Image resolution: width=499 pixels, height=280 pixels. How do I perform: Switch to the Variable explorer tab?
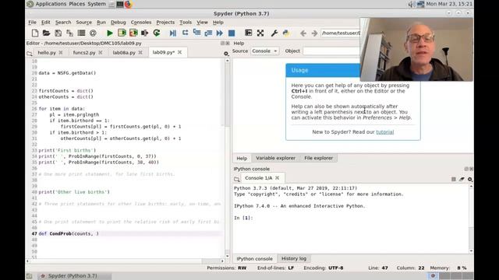pyautogui.click(x=275, y=158)
